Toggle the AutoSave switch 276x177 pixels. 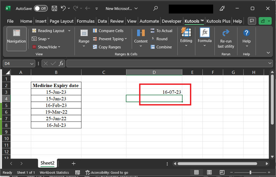(x=41, y=8)
